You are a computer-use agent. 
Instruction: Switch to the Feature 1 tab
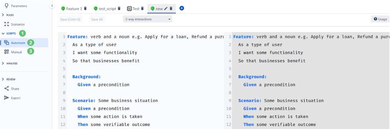tap(74, 9)
